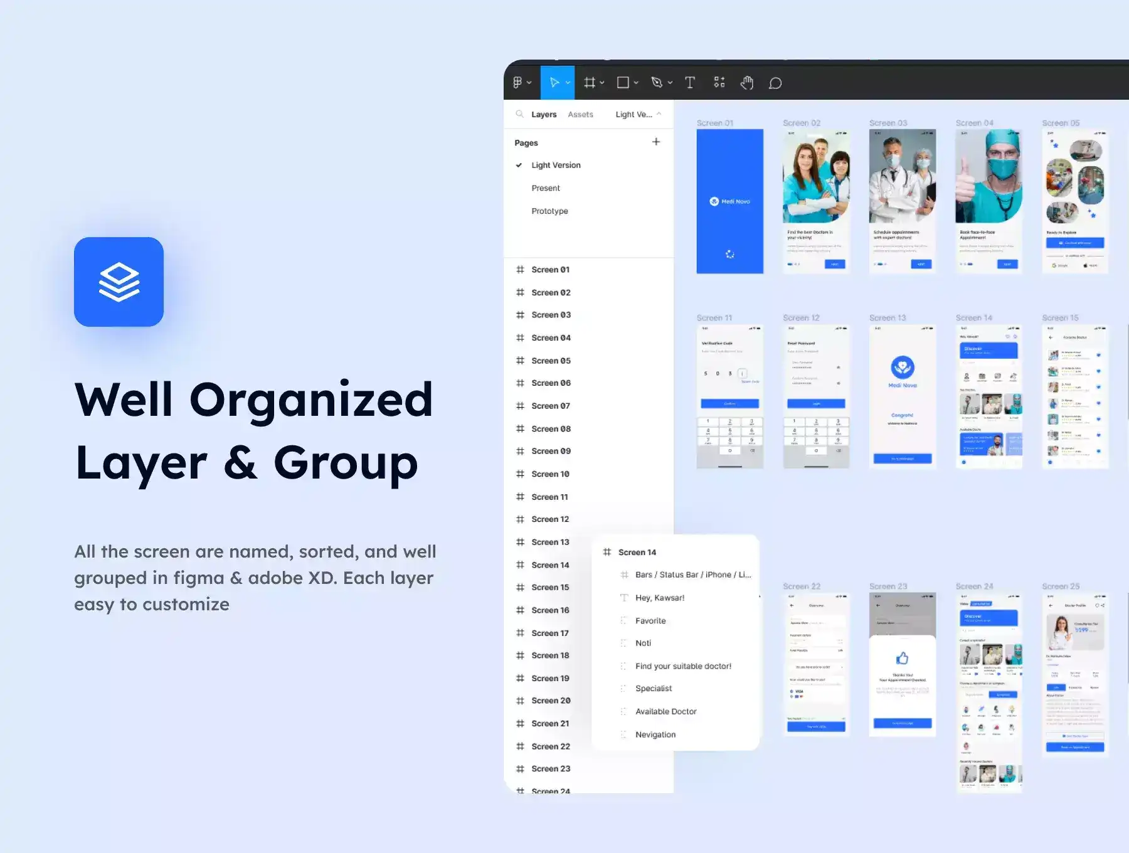The height and width of the screenshot is (853, 1129).
Task: Click the search icon in layers panel
Action: point(519,114)
